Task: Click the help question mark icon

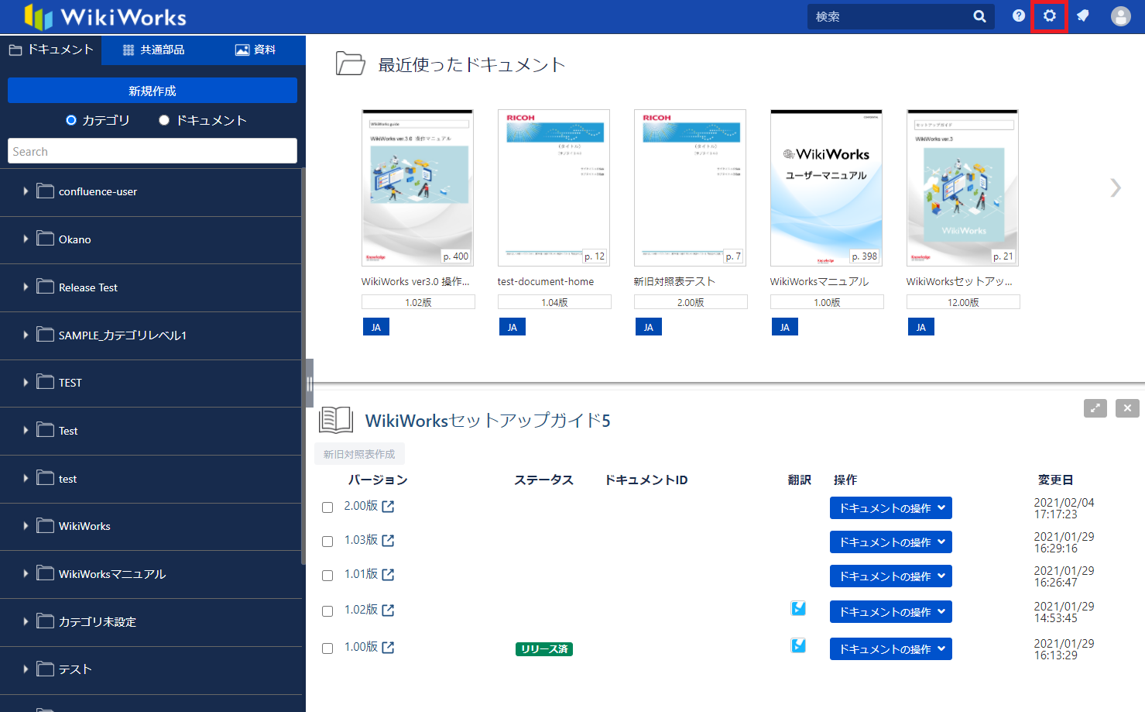Action: pyautogui.click(x=1018, y=16)
